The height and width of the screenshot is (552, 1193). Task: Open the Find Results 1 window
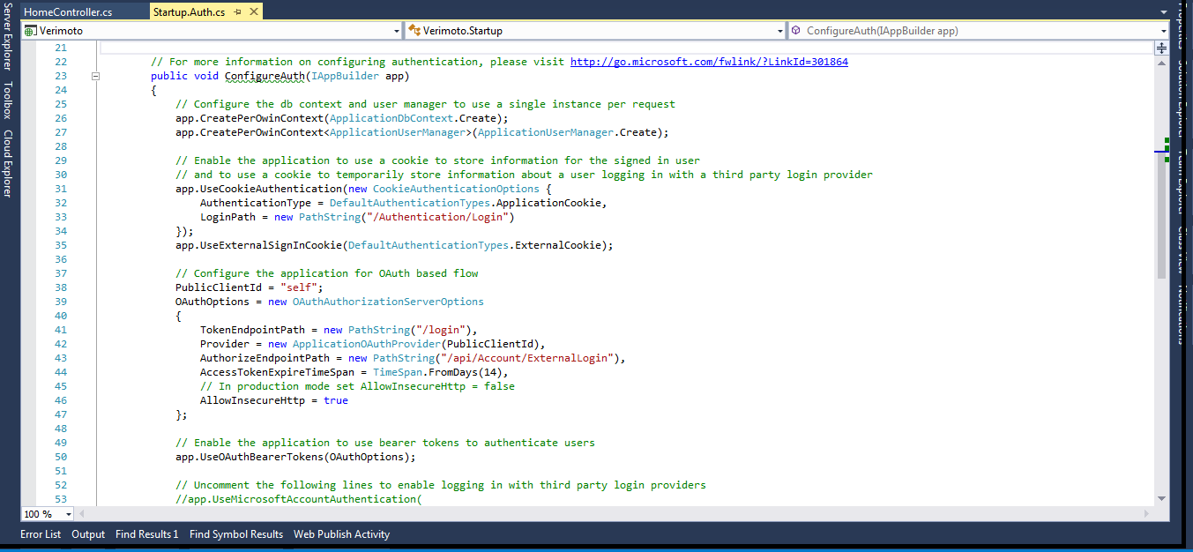146,533
